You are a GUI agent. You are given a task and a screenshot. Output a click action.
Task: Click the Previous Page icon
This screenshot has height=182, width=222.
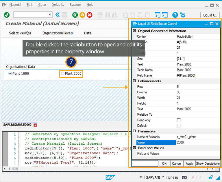pos(132,15)
